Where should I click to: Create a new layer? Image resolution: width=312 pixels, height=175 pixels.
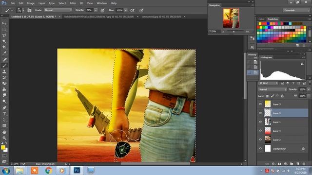click(298, 164)
